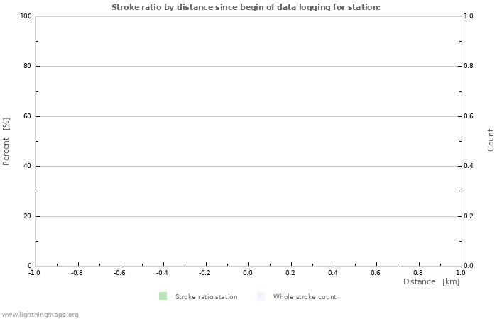The height and width of the screenshot is (319, 497).
Task: Click the 0.6 label on the distance axis
Action: point(376,272)
